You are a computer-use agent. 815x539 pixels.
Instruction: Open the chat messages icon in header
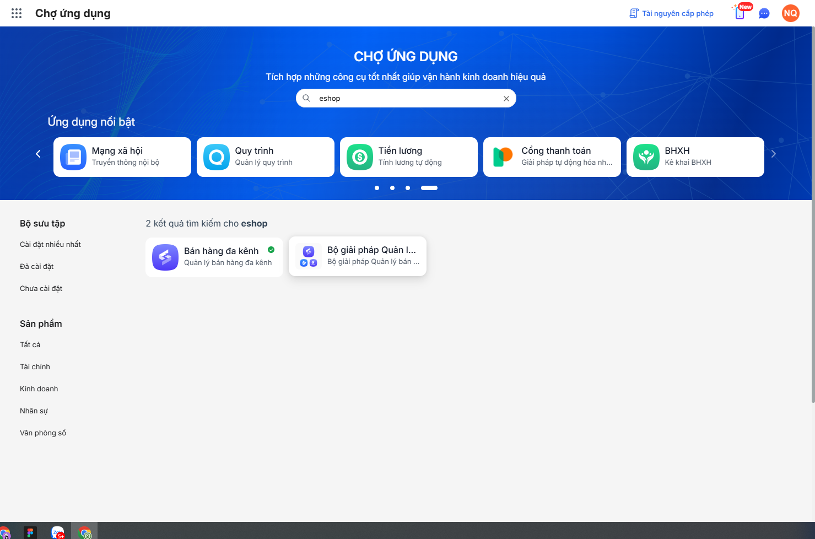pos(764,13)
